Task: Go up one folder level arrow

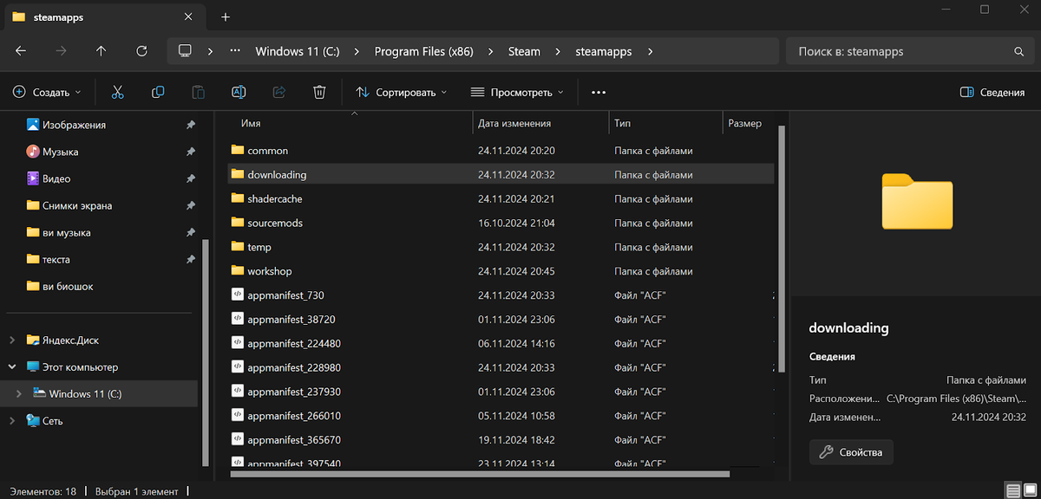Action: click(x=101, y=51)
